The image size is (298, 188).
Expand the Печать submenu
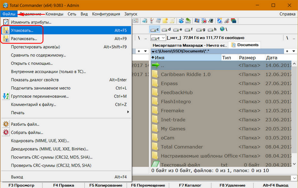tap(66, 113)
